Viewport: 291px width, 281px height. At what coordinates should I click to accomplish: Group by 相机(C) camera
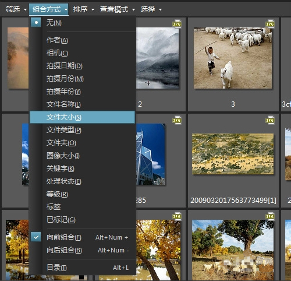(83, 53)
